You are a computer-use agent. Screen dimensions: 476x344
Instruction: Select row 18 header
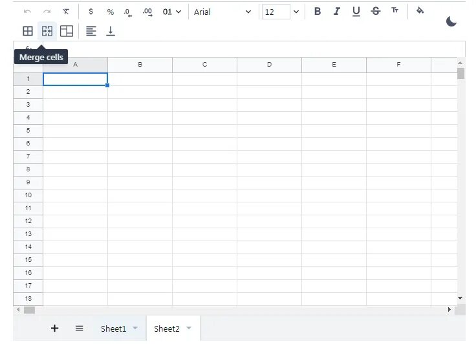tap(28, 299)
